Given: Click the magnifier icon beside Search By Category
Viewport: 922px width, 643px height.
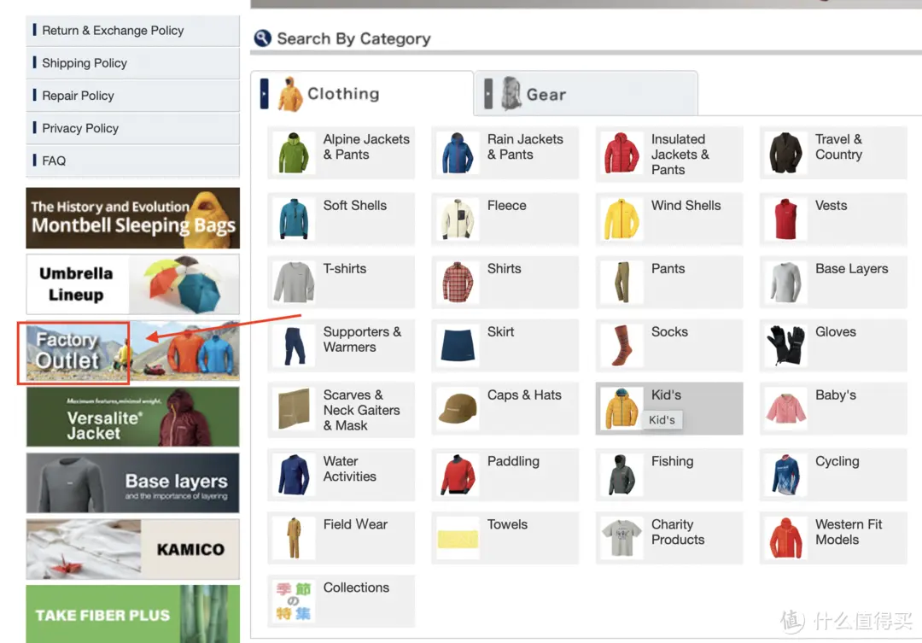Looking at the screenshot, I should [x=263, y=38].
